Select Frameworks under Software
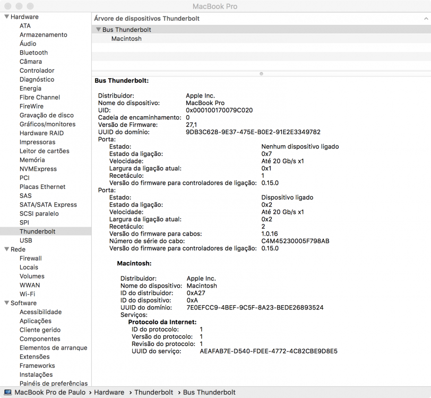Viewport: 431px width, 398px height. (37, 366)
